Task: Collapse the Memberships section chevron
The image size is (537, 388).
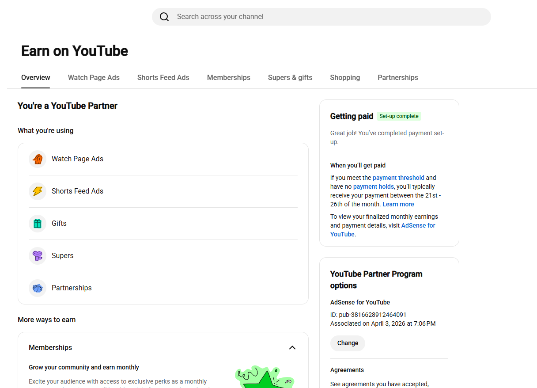Action: click(x=292, y=348)
